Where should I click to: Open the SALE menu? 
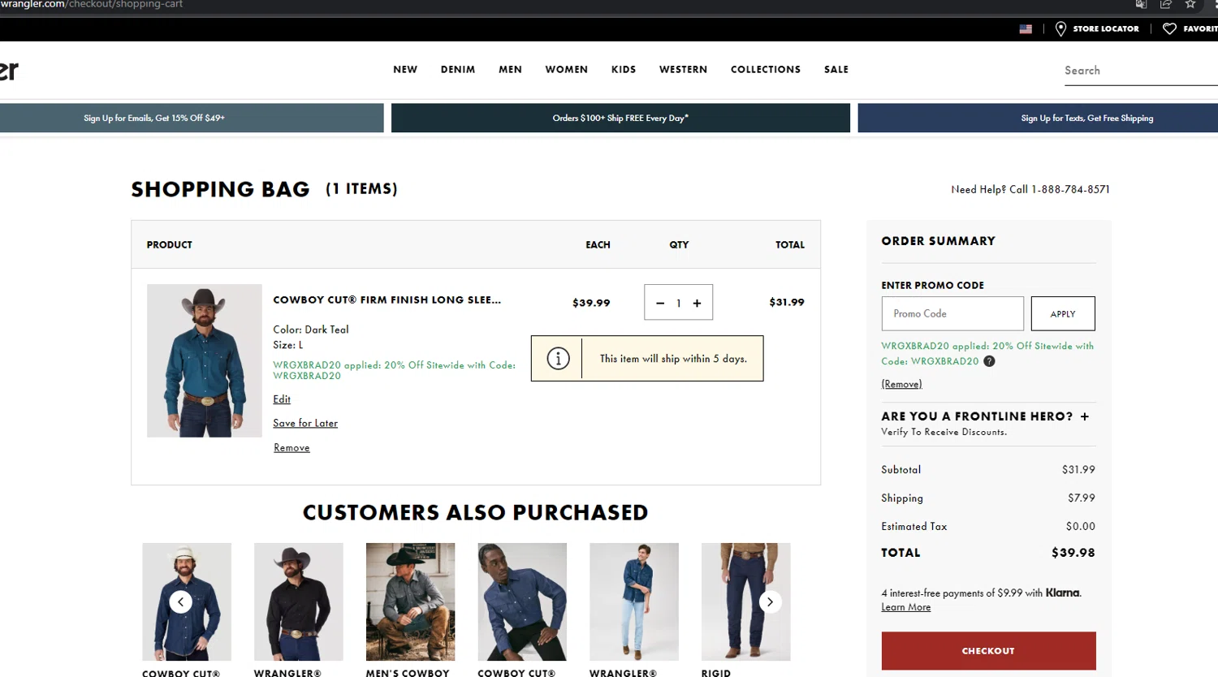[836, 70]
